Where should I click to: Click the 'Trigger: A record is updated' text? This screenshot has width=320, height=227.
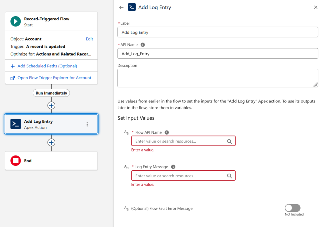point(38,47)
